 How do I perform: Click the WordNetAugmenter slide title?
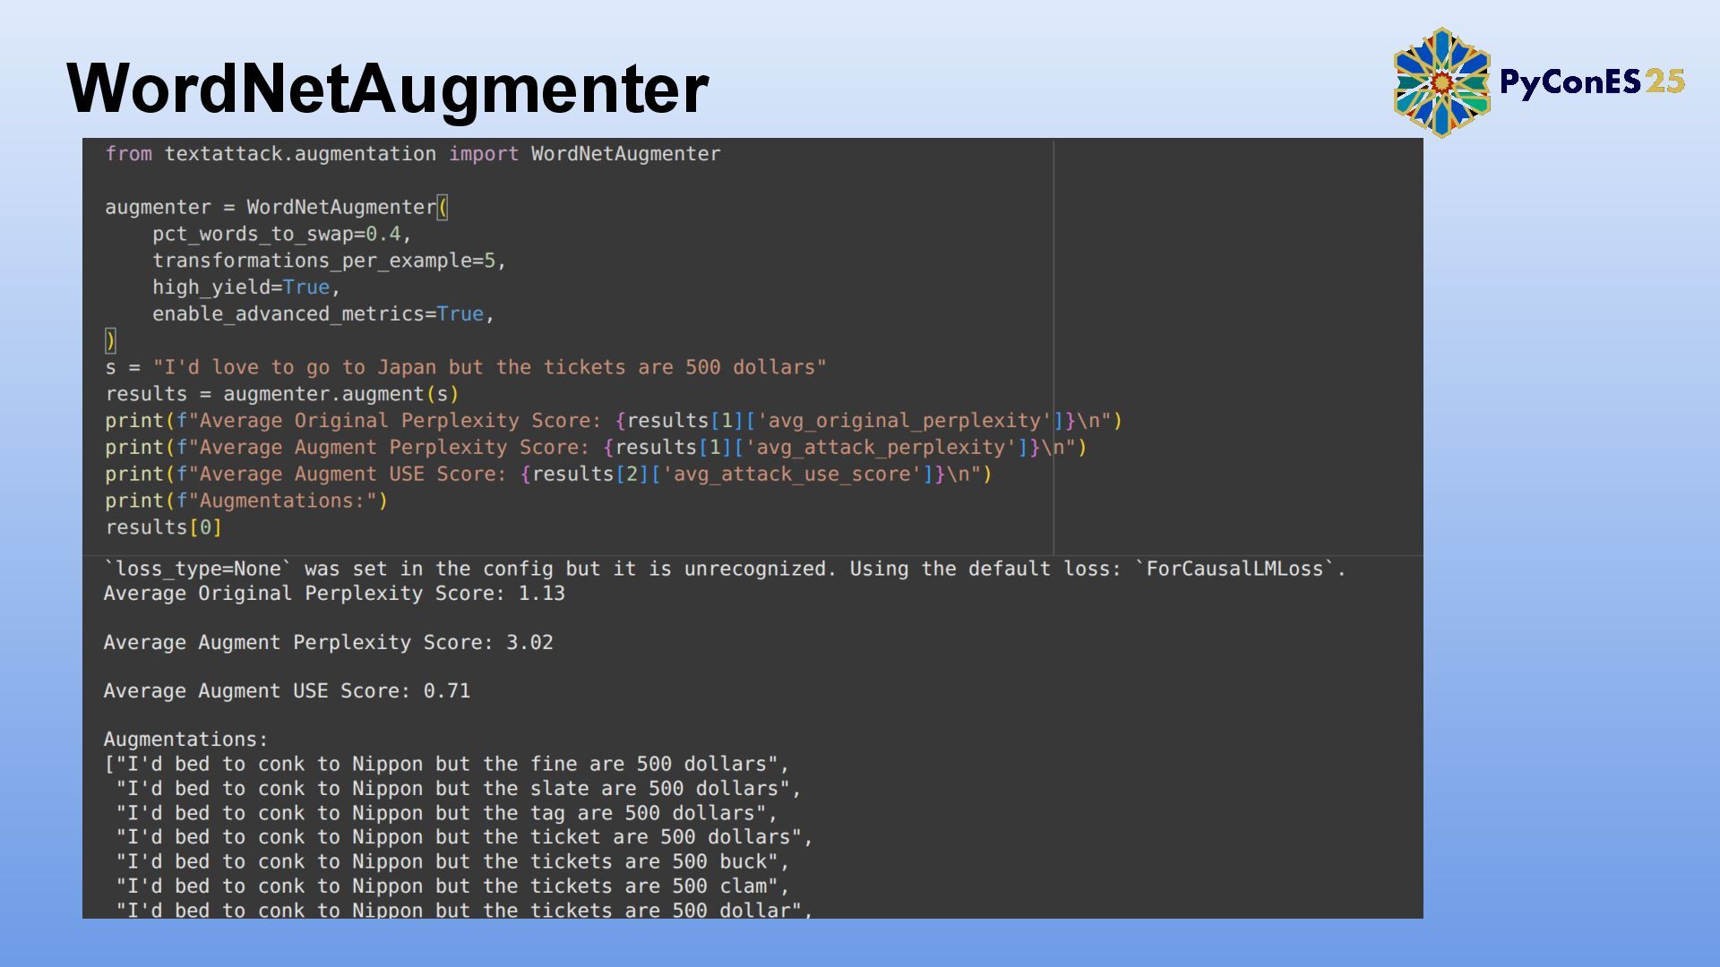[x=387, y=89]
